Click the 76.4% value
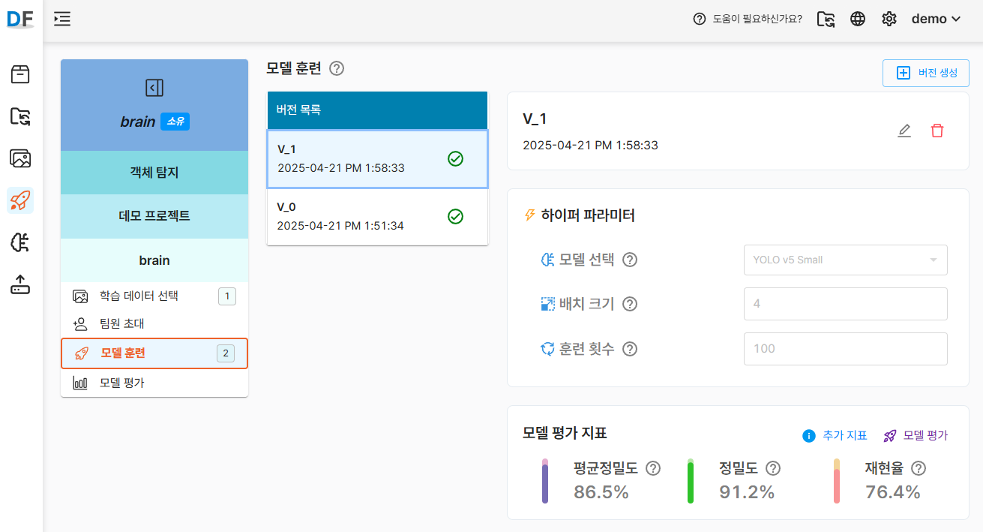This screenshot has width=983, height=532. [892, 492]
